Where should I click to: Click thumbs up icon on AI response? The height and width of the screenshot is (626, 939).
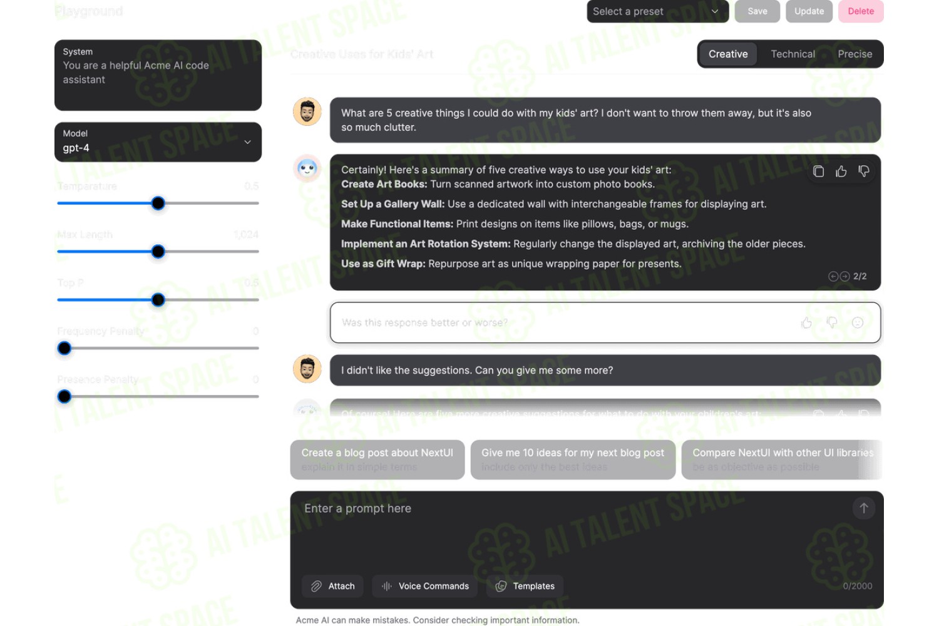[841, 172]
